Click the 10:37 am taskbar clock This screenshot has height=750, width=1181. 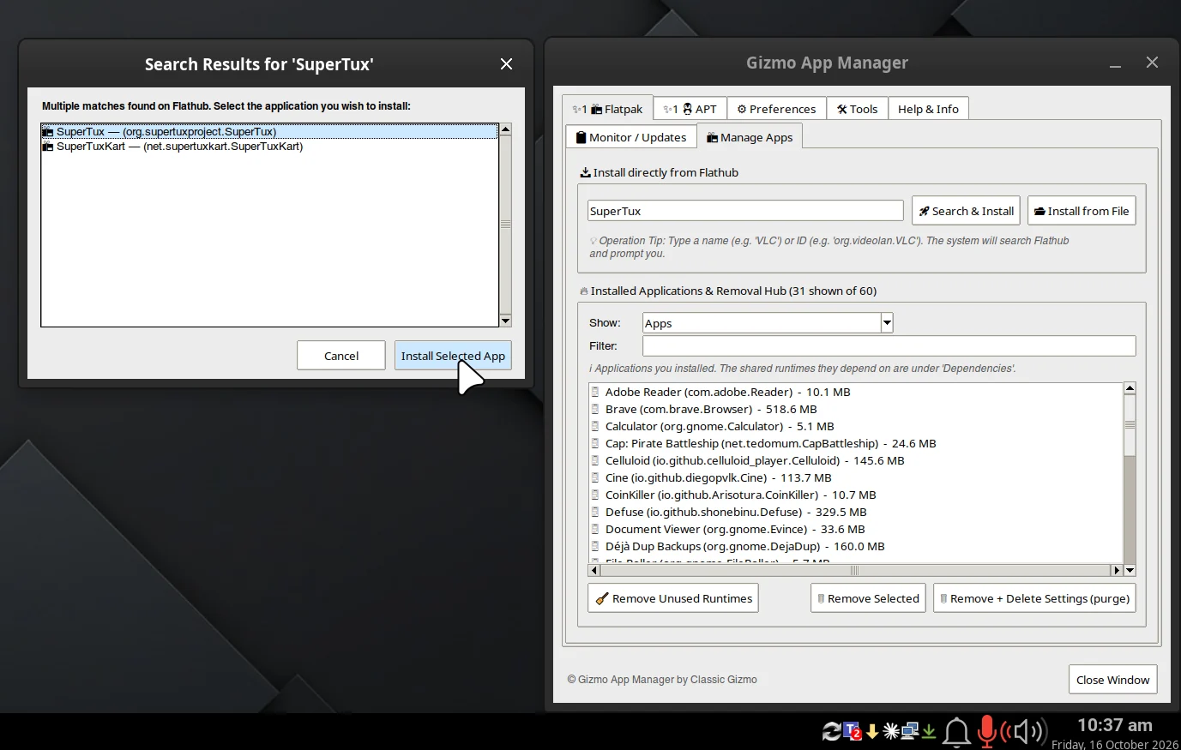(1114, 725)
